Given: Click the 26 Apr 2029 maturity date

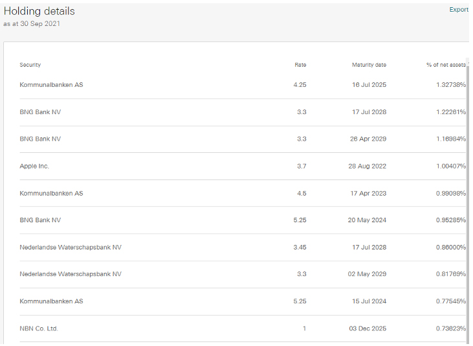Looking at the screenshot, I should click(368, 139).
